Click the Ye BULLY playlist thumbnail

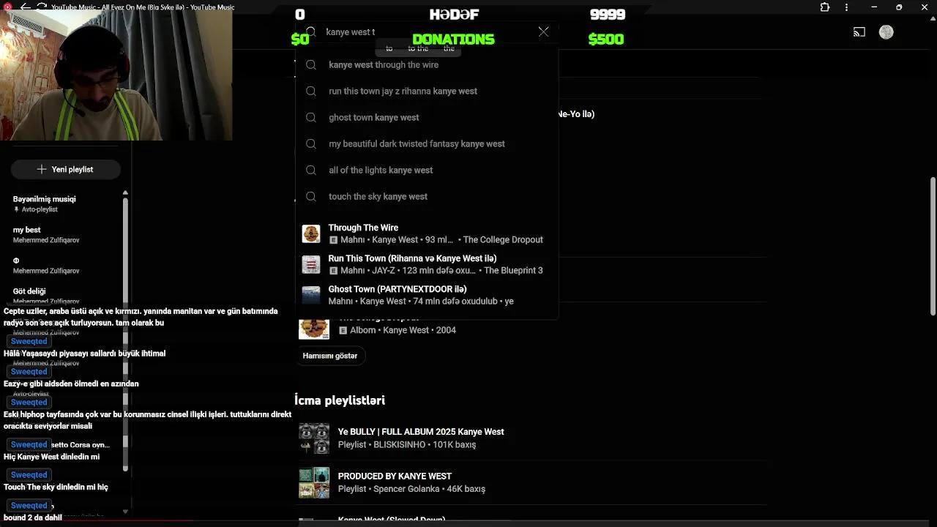[x=314, y=438]
